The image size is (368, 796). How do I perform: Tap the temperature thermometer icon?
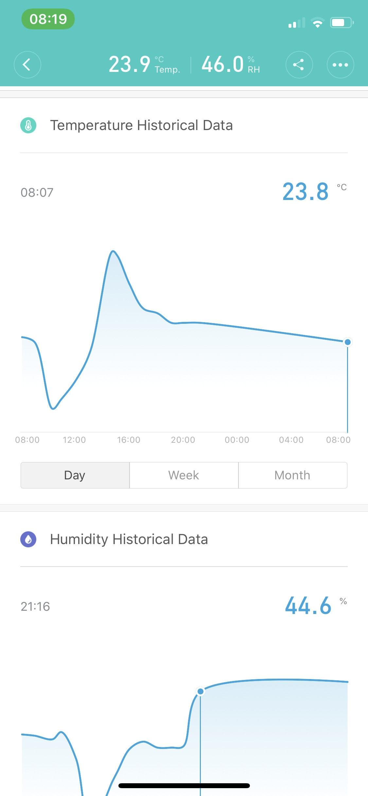coord(28,125)
